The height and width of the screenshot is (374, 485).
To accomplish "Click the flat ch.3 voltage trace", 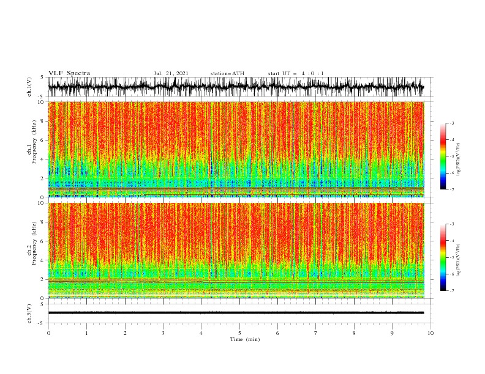I will tap(236, 313).
